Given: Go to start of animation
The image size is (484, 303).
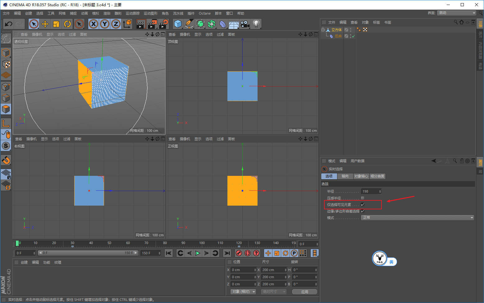Looking at the screenshot, I should click(169, 253).
